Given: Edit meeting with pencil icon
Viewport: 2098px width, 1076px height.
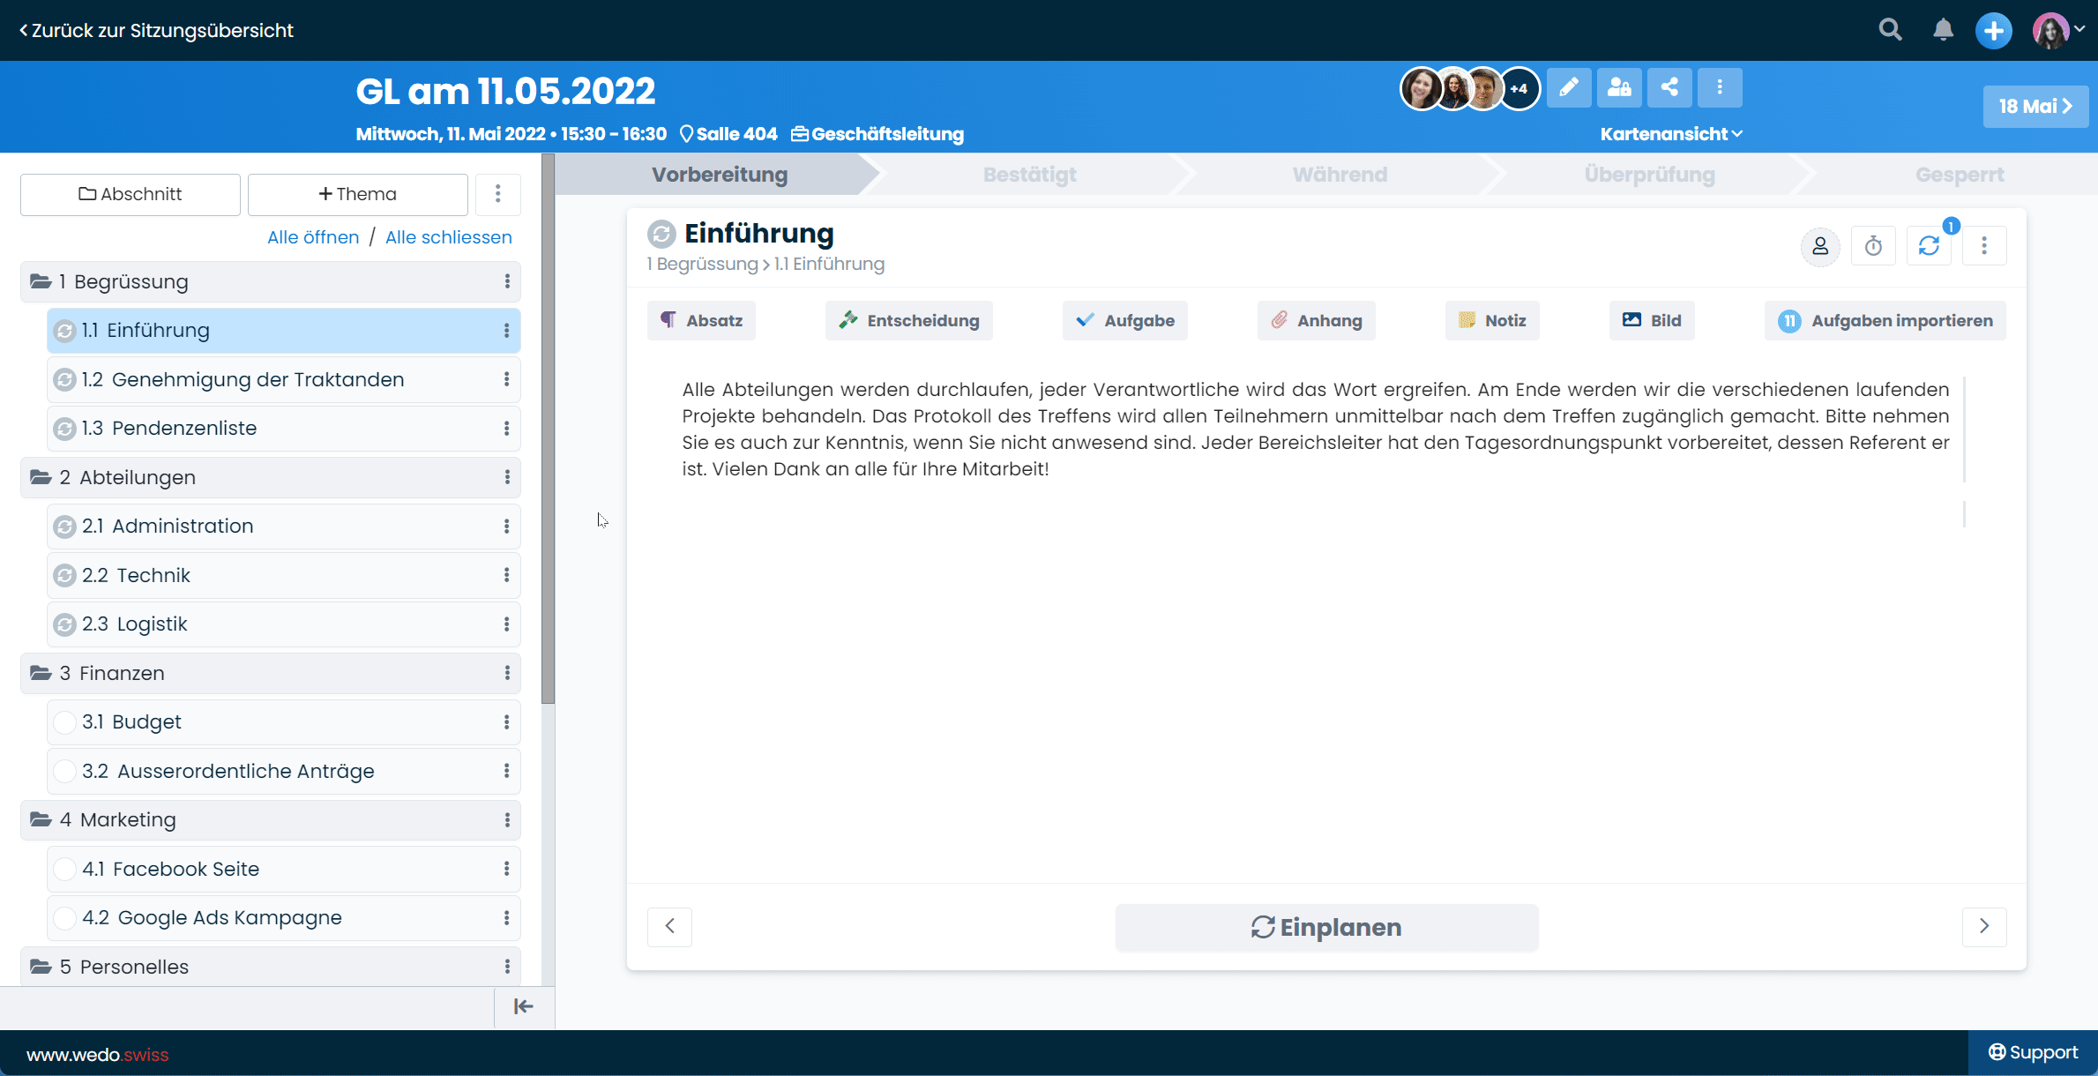Looking at the screenshot, I should 1569,87.
